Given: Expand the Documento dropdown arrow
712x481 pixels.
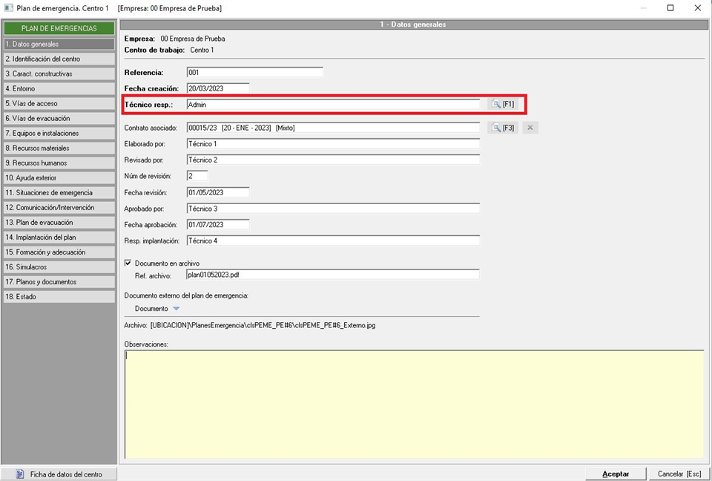Looking at the screenshot, I should pyautogui.click(x=176, y=309).
